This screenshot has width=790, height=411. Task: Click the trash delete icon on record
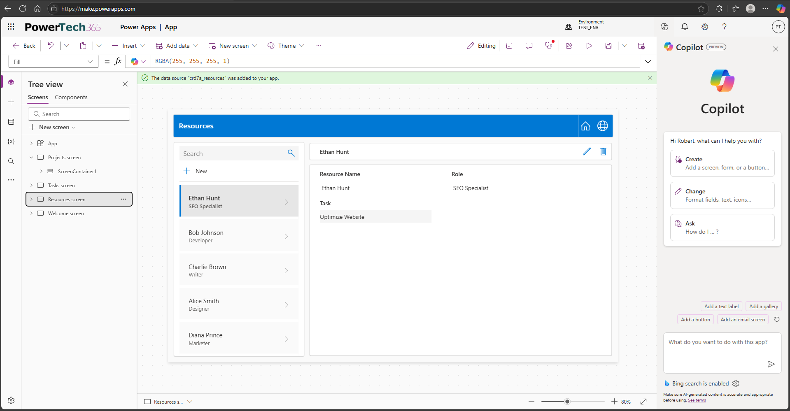603,152
